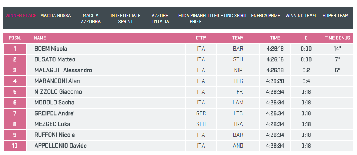Open the Winner Stage tab
The image size is (357, 155).
21,16
